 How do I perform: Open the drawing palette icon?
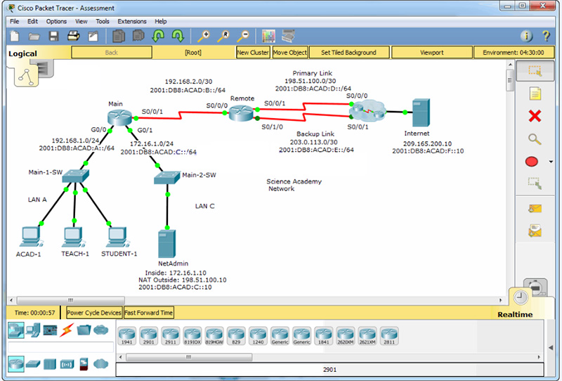(x=268, y=37)
